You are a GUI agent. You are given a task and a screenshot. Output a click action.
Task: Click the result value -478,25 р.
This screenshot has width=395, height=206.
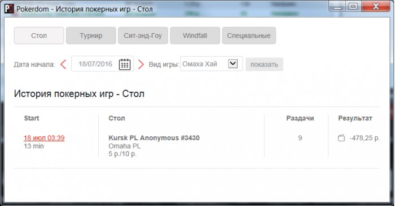coord(365,138)
